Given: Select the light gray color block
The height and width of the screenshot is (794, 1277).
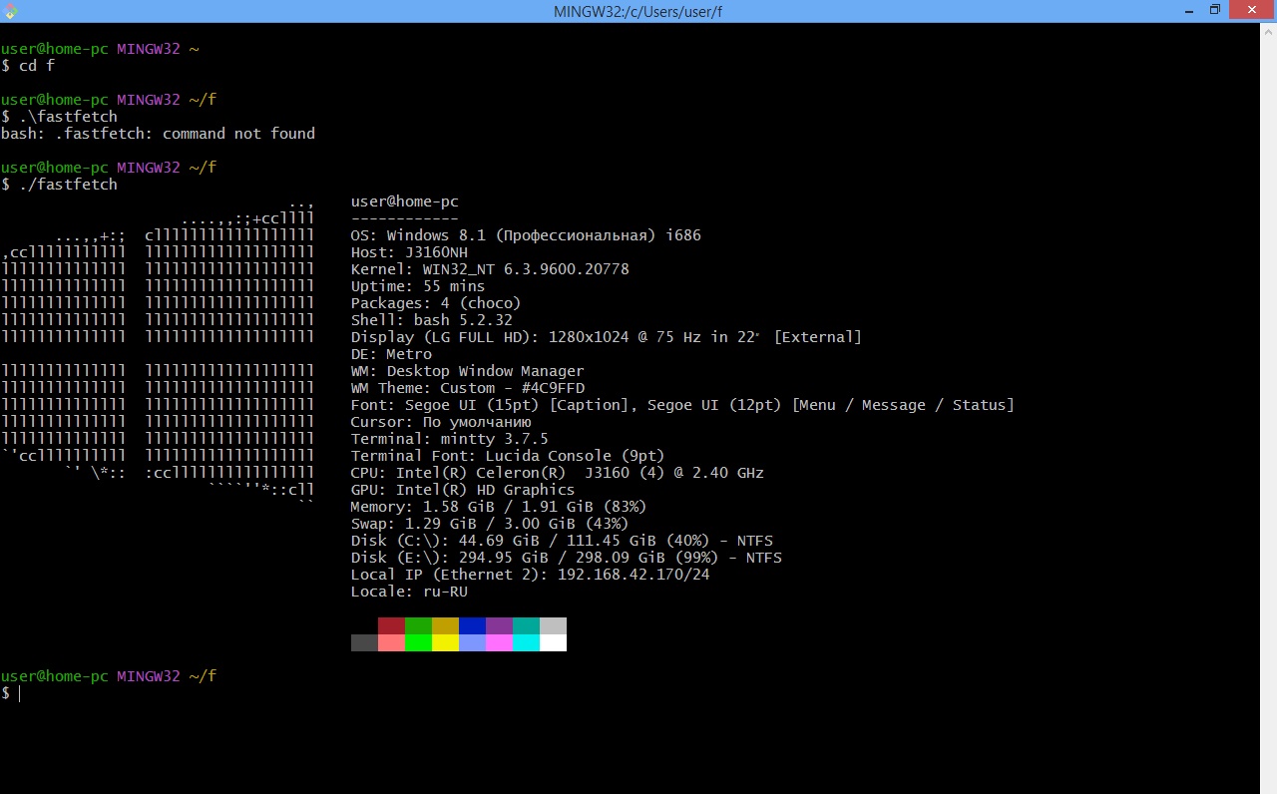Looking at the screenshot, I should point(553,625).
